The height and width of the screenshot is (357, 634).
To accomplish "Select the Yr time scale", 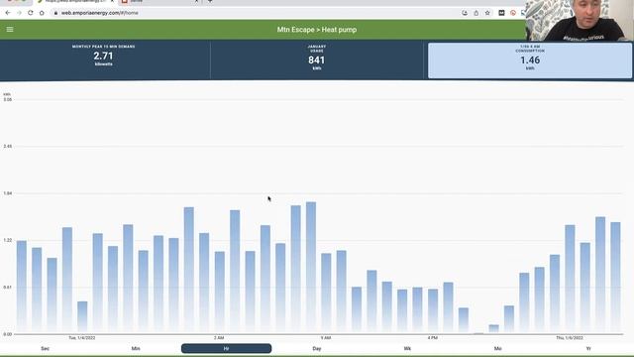I will tap(588, 348).
